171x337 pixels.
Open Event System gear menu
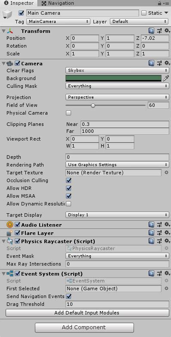click(x=167, y=273)
